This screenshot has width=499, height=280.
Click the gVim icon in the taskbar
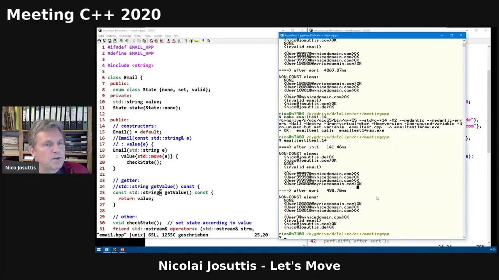point(115,250)
